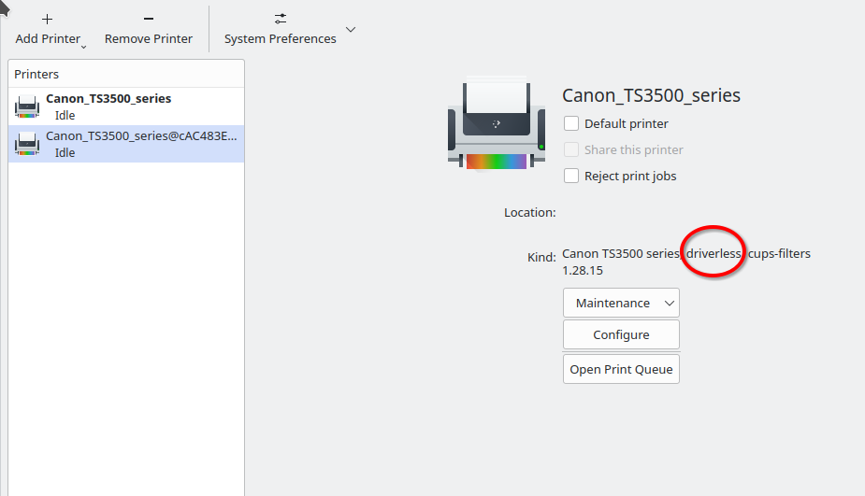Viewport: 865px width, 496px height.
Task: Enable the Default printer checkbox
Action: [x=571, y=123]
